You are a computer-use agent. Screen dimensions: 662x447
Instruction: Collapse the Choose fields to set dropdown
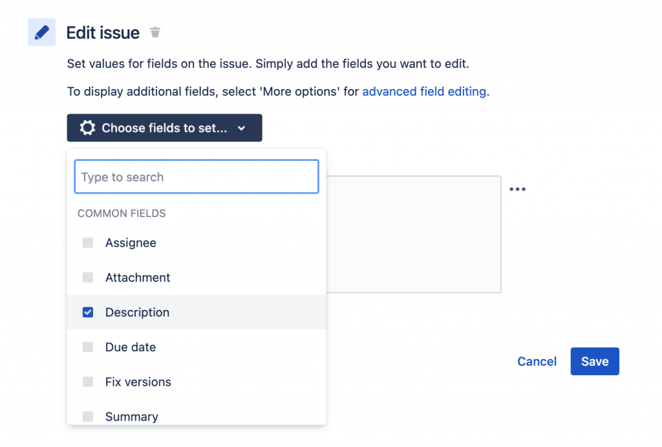coord(164,128)
